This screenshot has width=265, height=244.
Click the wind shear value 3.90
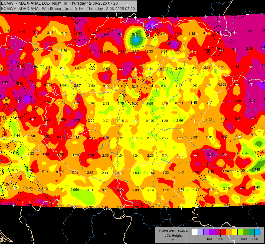pos(255,152)
